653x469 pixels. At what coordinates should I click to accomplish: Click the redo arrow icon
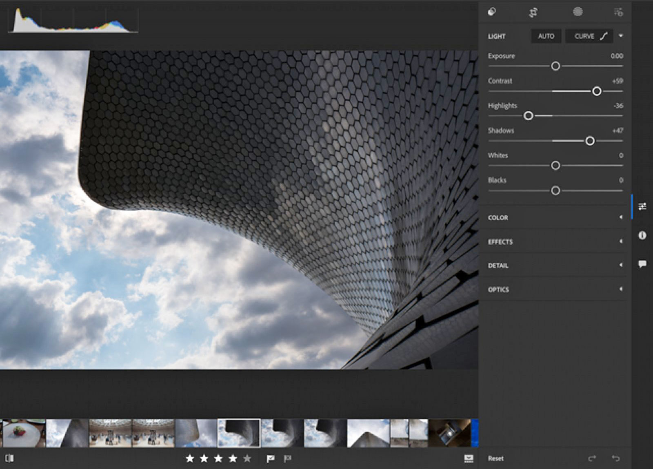(591, 458)
